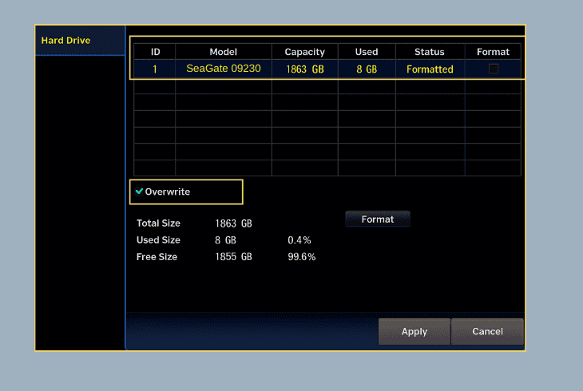Click the 0.4% used percentage
Viewport: 583px width, 391px height.
[x=299, y=240]
